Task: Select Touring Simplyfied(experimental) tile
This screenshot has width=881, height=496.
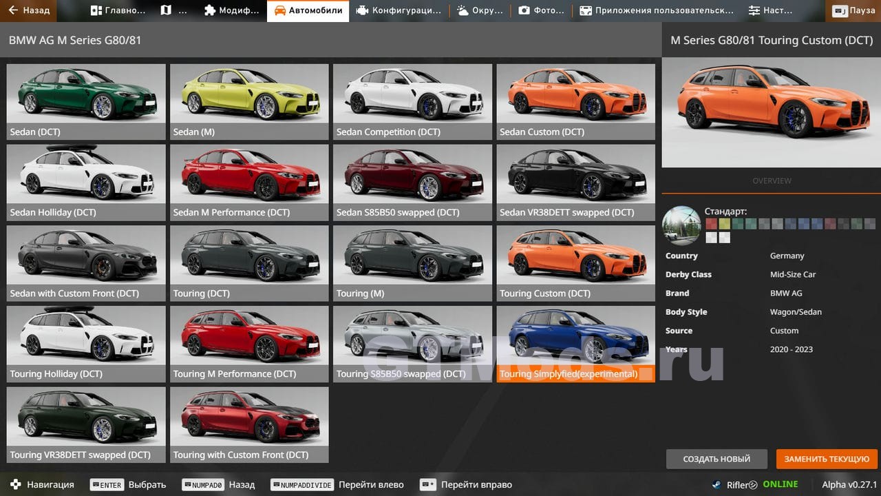Action: (x=576, y=344)
